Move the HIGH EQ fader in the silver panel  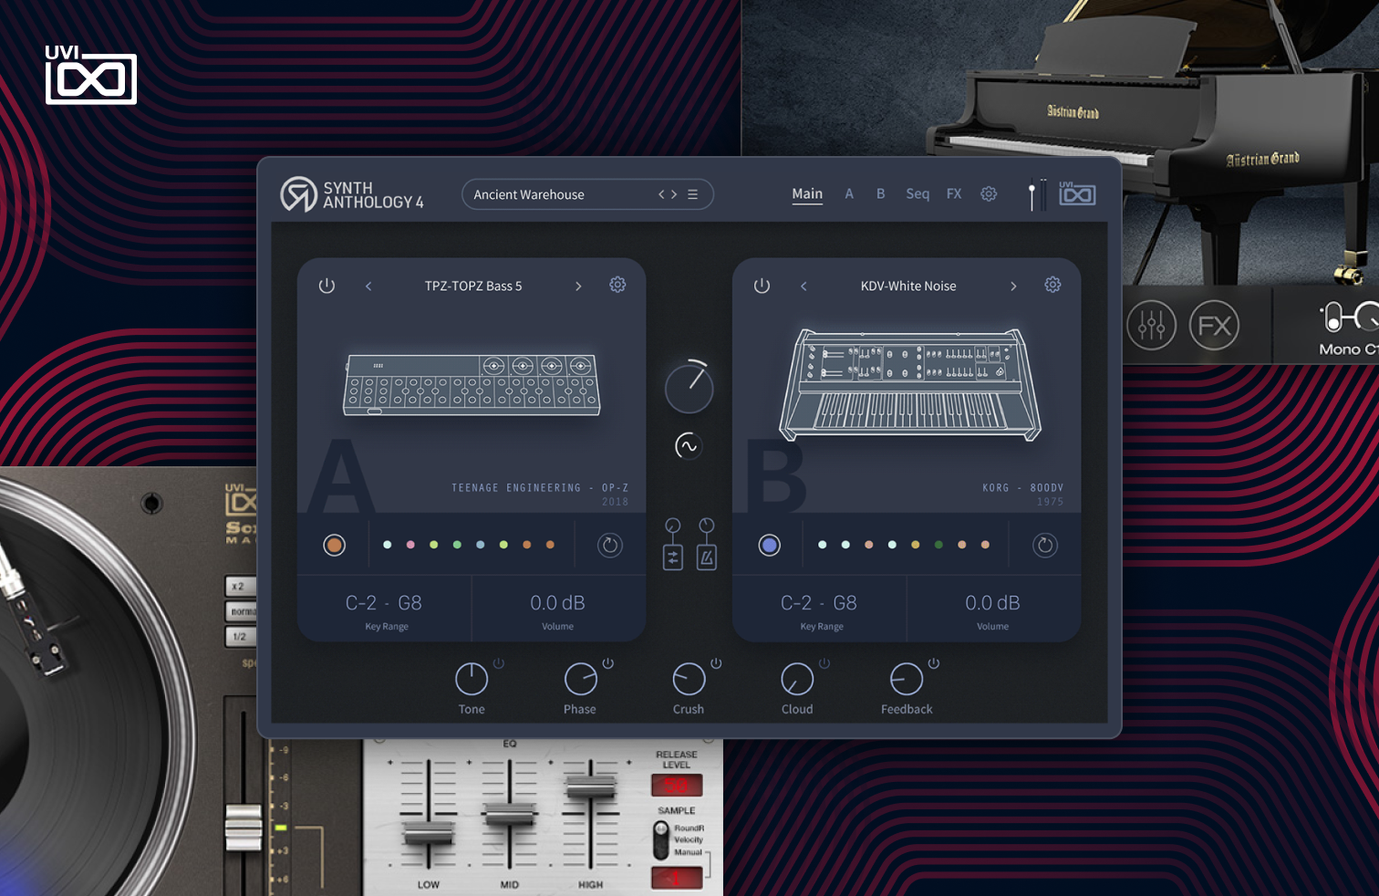click(591, 787)
